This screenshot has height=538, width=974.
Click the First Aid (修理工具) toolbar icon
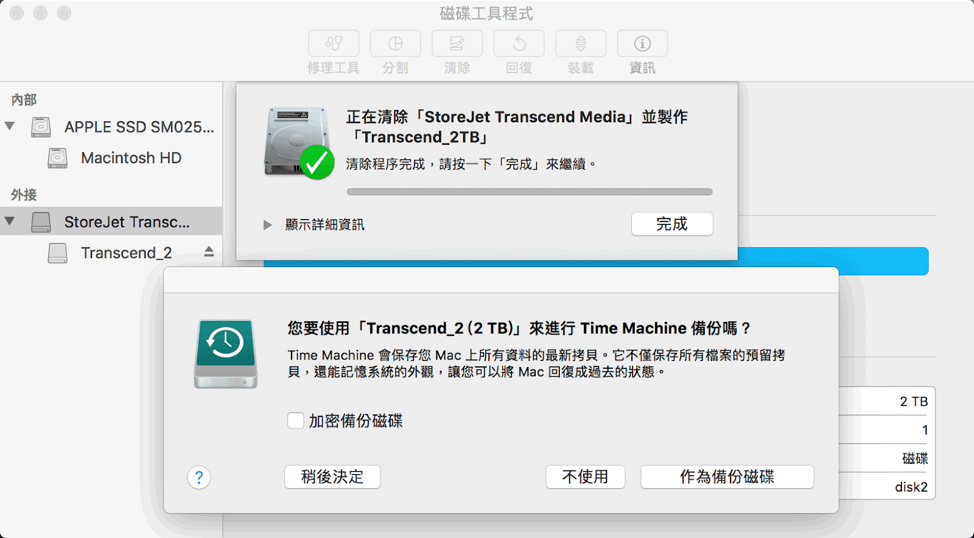pyautogui.click(x=334, y=44)
